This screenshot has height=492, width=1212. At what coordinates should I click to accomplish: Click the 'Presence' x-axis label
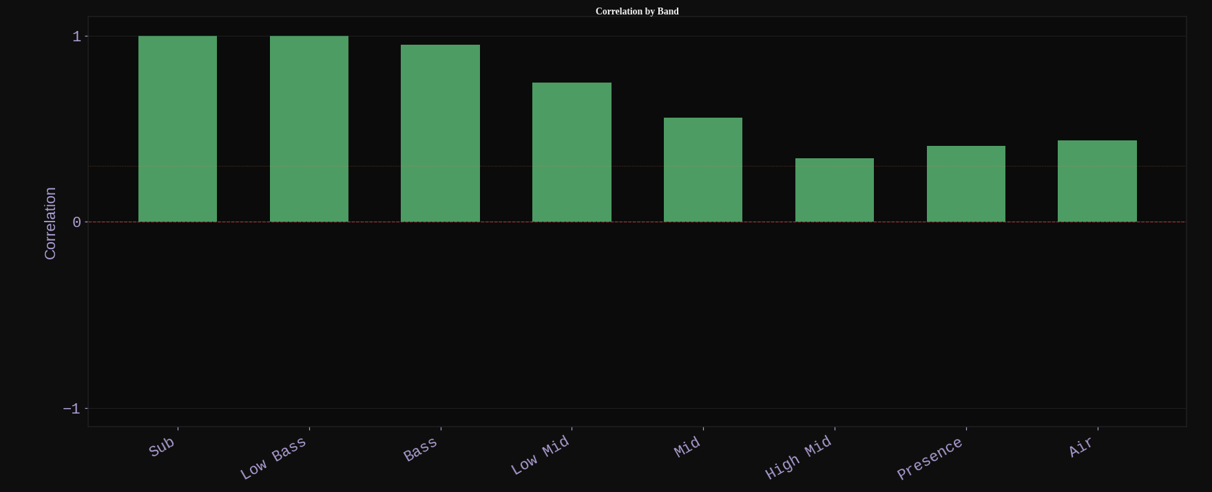930,459
